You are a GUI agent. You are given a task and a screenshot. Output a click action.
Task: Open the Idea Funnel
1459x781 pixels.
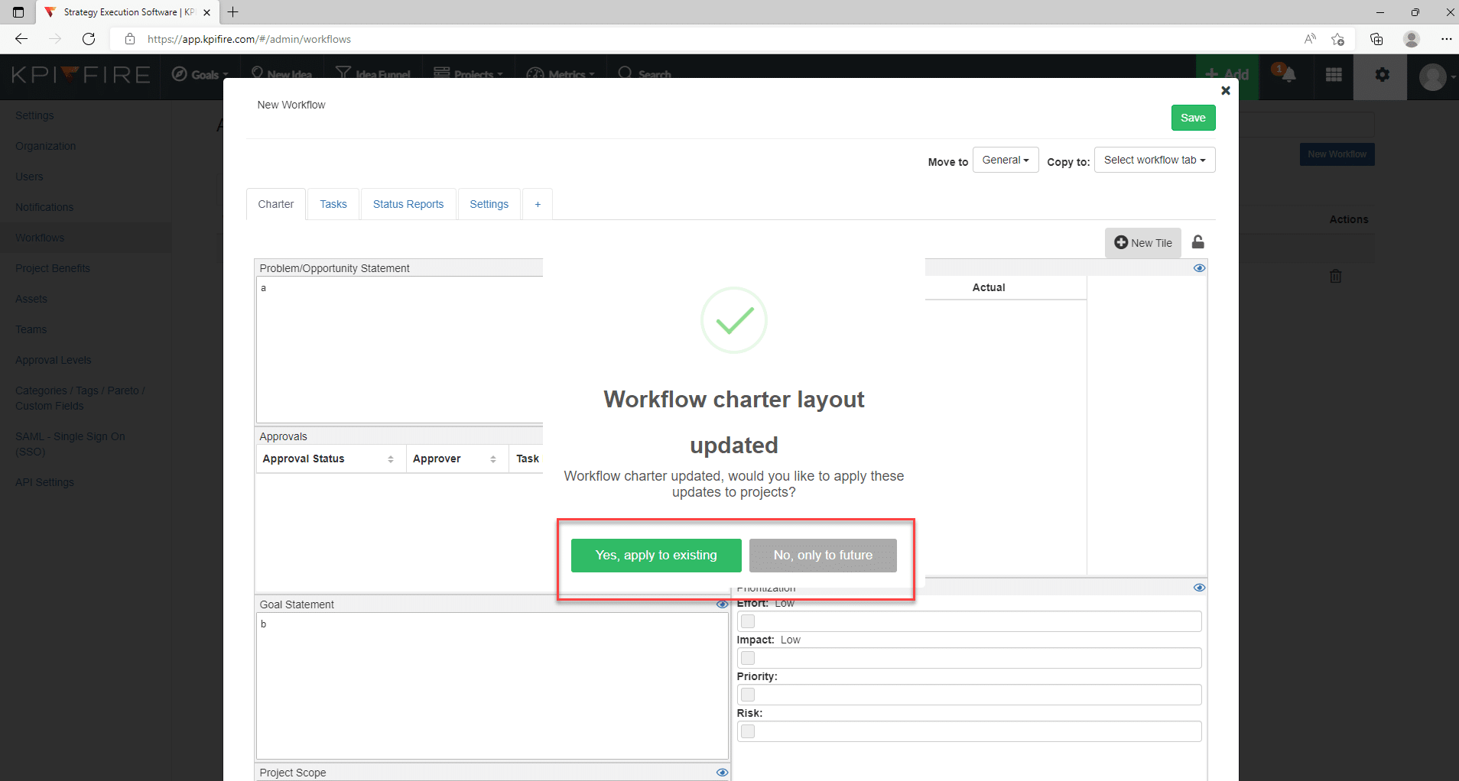coord(373,74)
